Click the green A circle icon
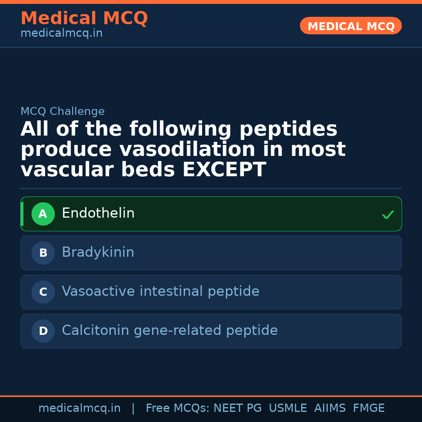The image size is (422, 422). pos(43,214)
